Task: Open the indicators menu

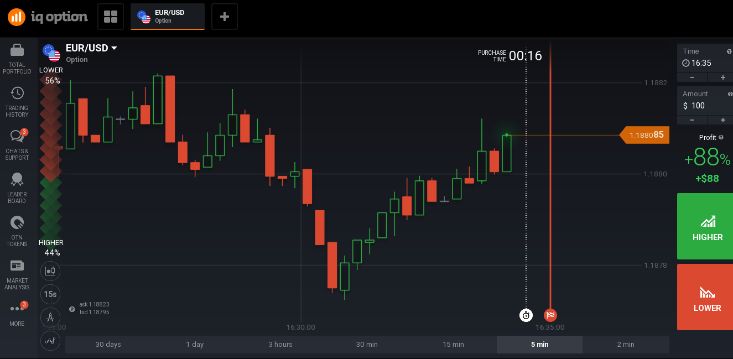Action: pyautogui.click(x=50, y=341)
